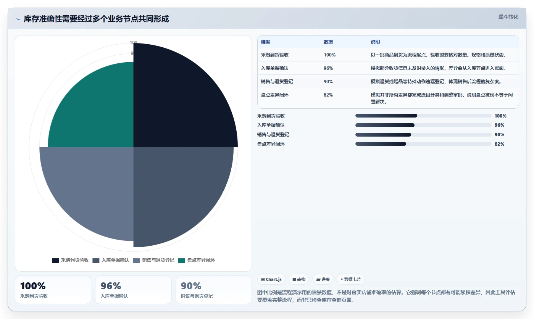Click the 82% label beside the progress bar
The image size is (534, 319).
tap(499, 144)
